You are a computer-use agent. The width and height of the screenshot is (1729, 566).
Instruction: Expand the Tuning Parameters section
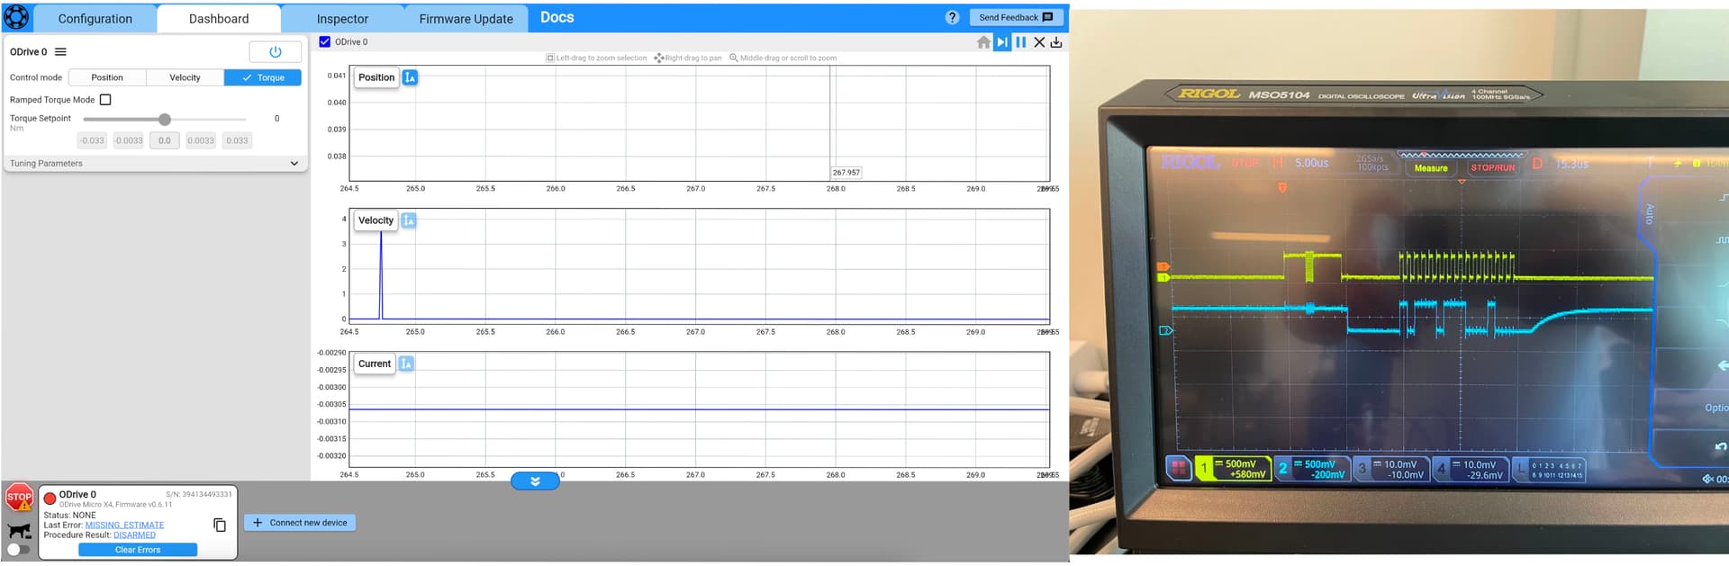tap(155, 164)
